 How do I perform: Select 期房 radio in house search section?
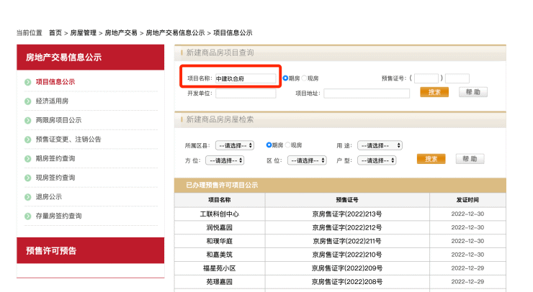pos(269,145)
